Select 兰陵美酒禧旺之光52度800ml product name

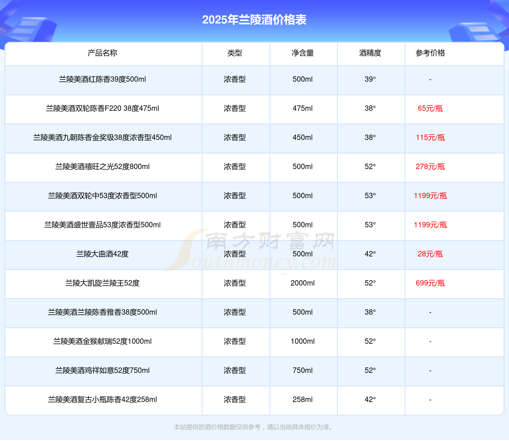tap(102, 167)
